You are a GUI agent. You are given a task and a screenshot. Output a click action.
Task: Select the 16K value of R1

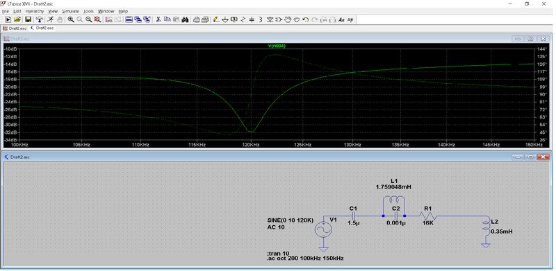427,223
